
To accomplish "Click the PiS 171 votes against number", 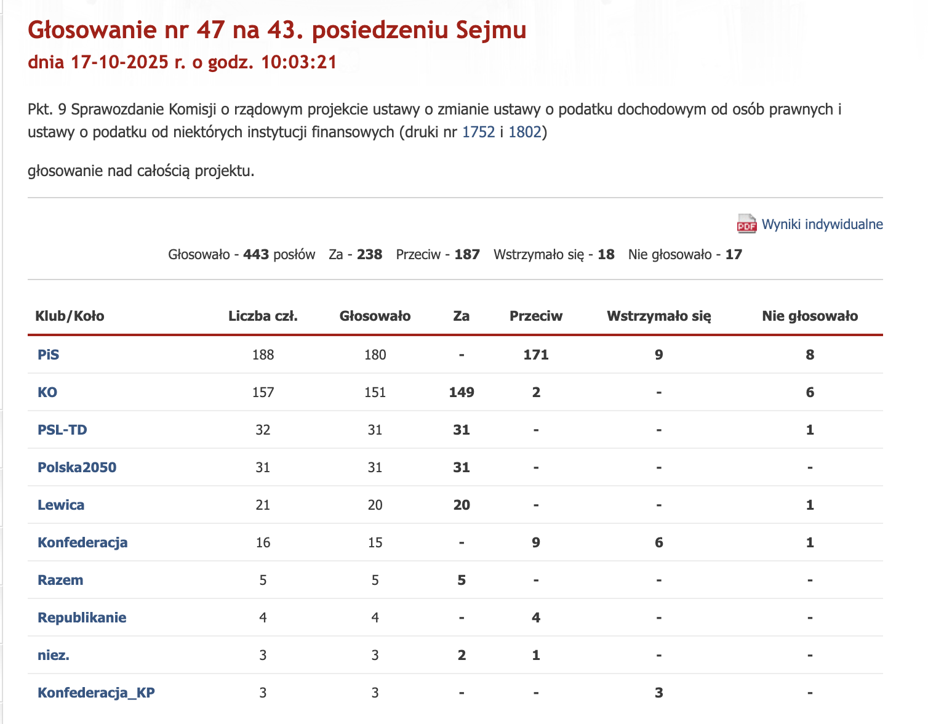I will pos(535,355).
